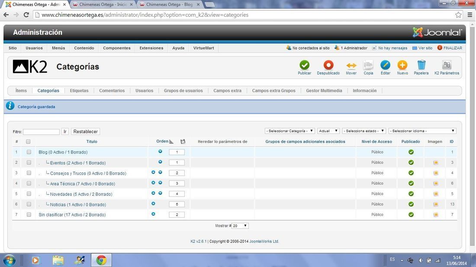Open the Contenido menu
This screenshot has width=476, height=267.
pyautogui.click(x=84, y=48)
